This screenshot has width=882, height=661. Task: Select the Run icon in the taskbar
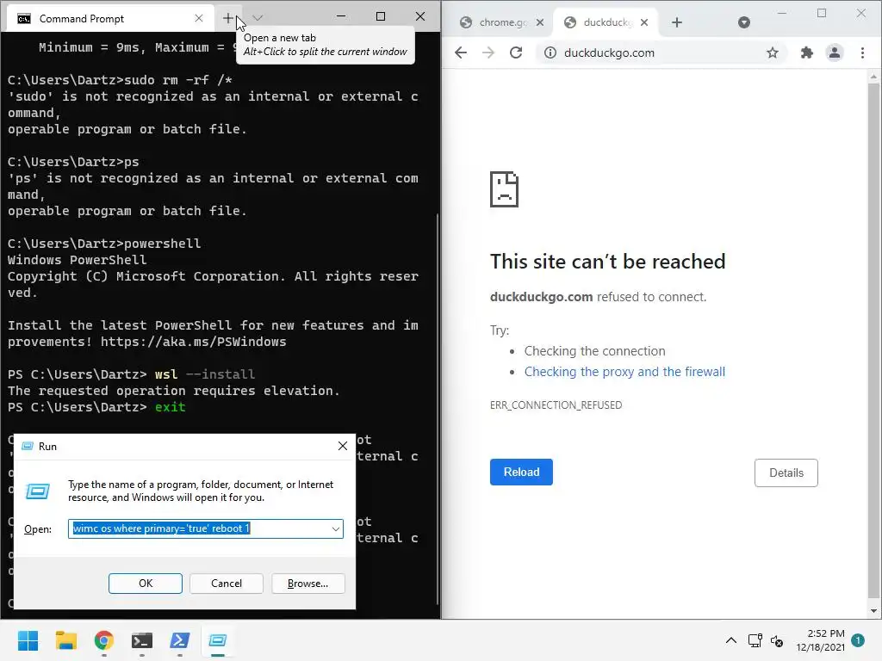coord(218,640)
